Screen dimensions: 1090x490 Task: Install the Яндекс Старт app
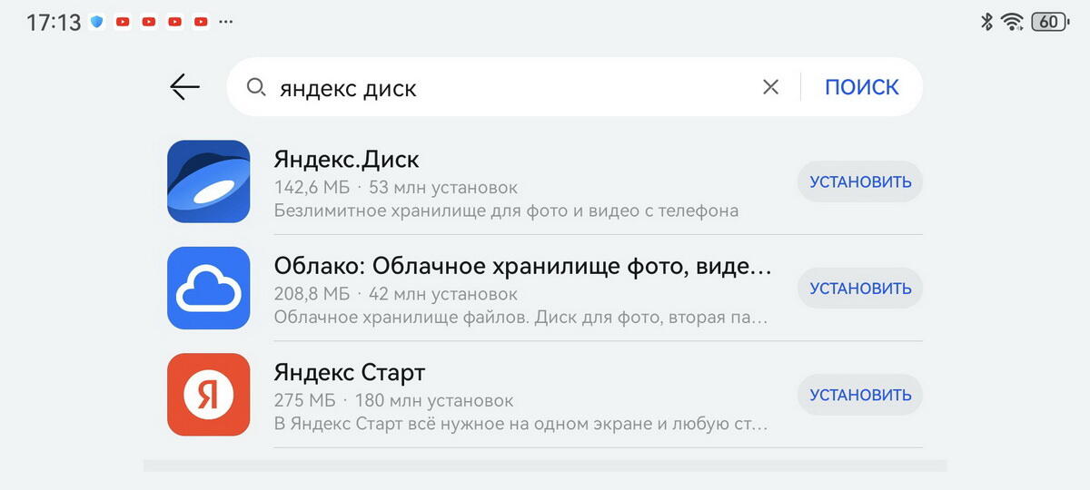[859, 395]
